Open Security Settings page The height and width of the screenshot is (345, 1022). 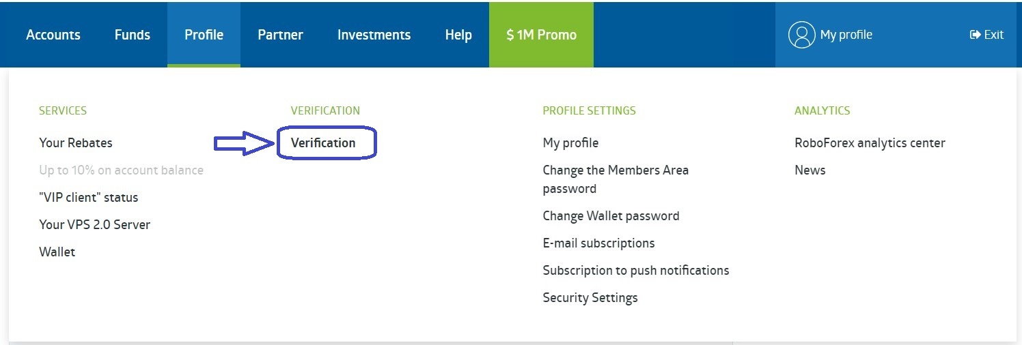[x=590, y=298]
